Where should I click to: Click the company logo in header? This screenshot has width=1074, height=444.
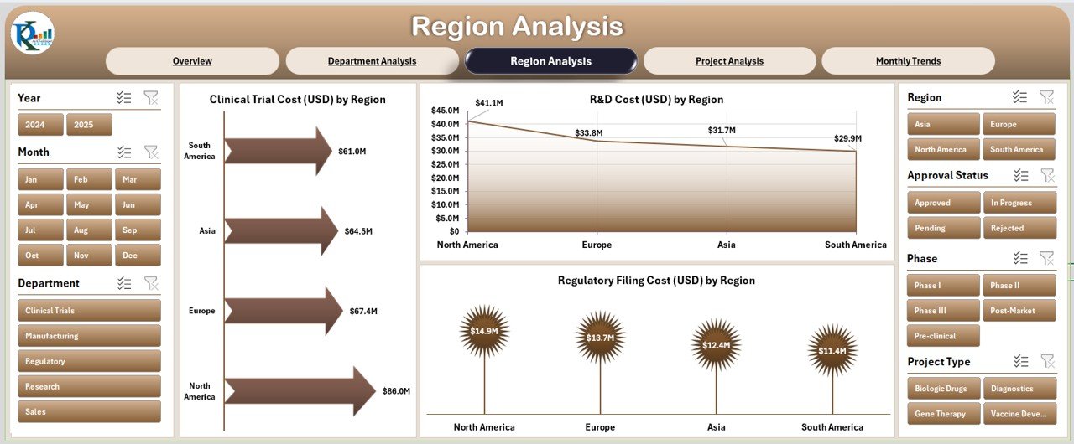click(x=33, y=34)
